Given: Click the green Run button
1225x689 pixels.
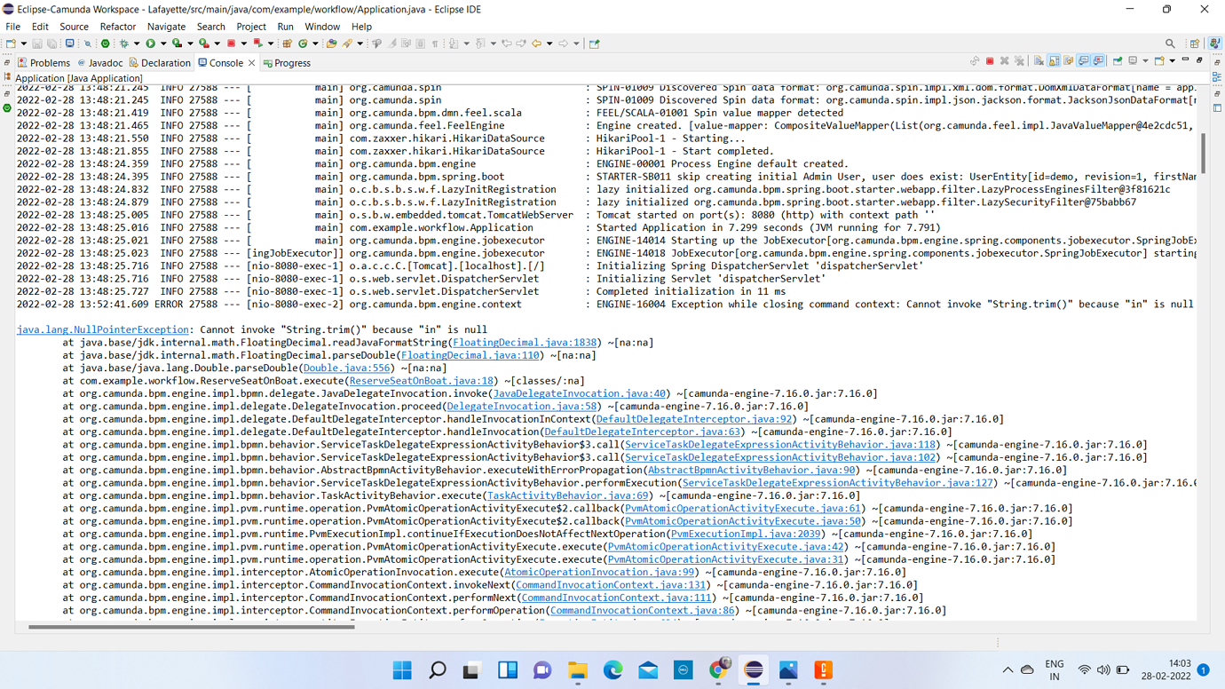Looking at the screenshot, I should [x=151, y=44].
